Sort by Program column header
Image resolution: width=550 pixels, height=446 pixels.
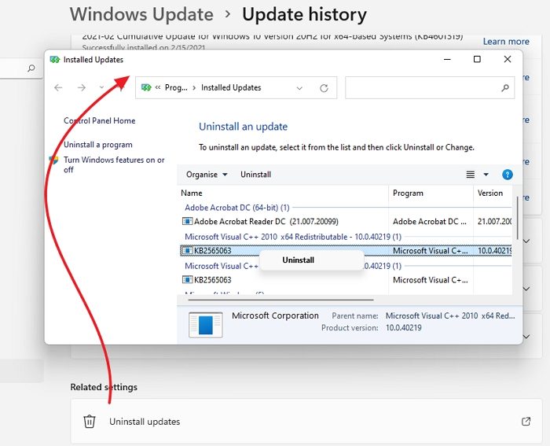(408, 194)
